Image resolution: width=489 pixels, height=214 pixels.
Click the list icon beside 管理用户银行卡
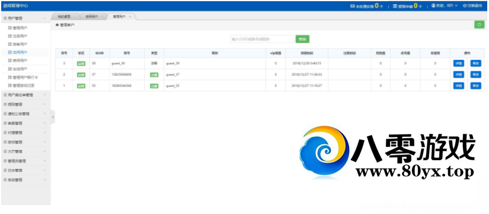10,77
